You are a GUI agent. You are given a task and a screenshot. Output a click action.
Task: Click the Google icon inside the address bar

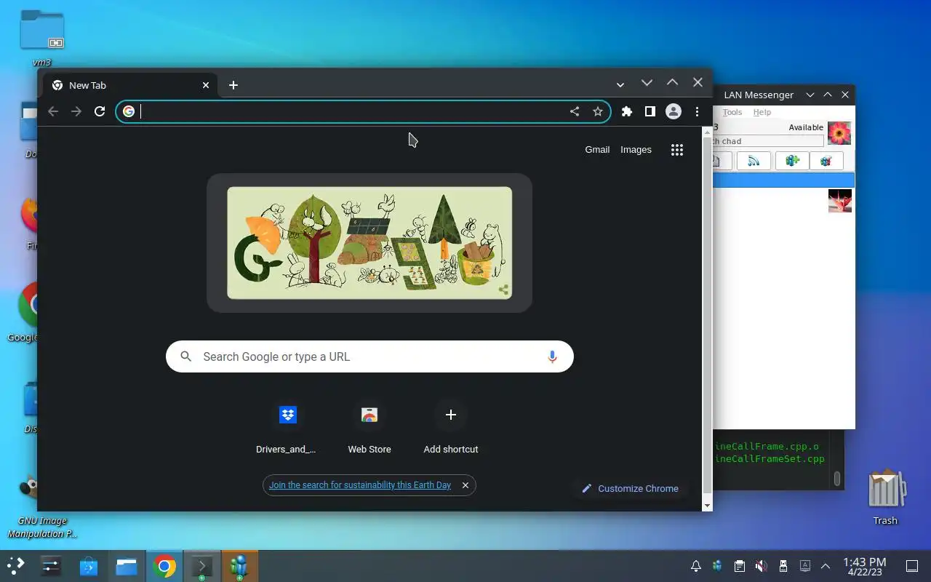[129, 111]
